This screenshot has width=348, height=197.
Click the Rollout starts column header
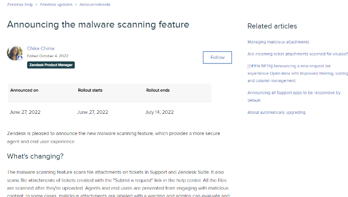coord(90,90)
